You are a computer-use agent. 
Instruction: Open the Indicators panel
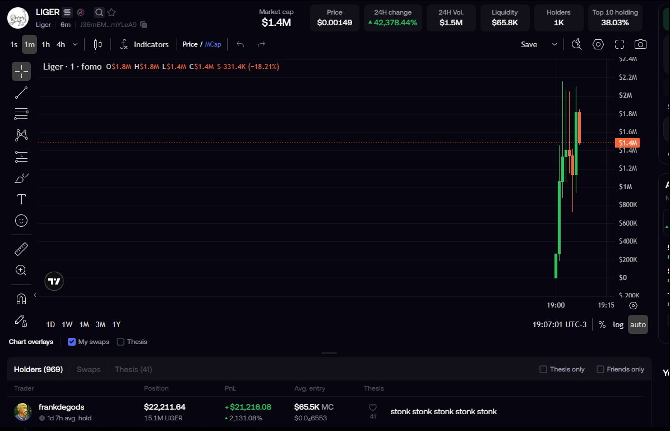pyautogui.click(x=144, y=44)
